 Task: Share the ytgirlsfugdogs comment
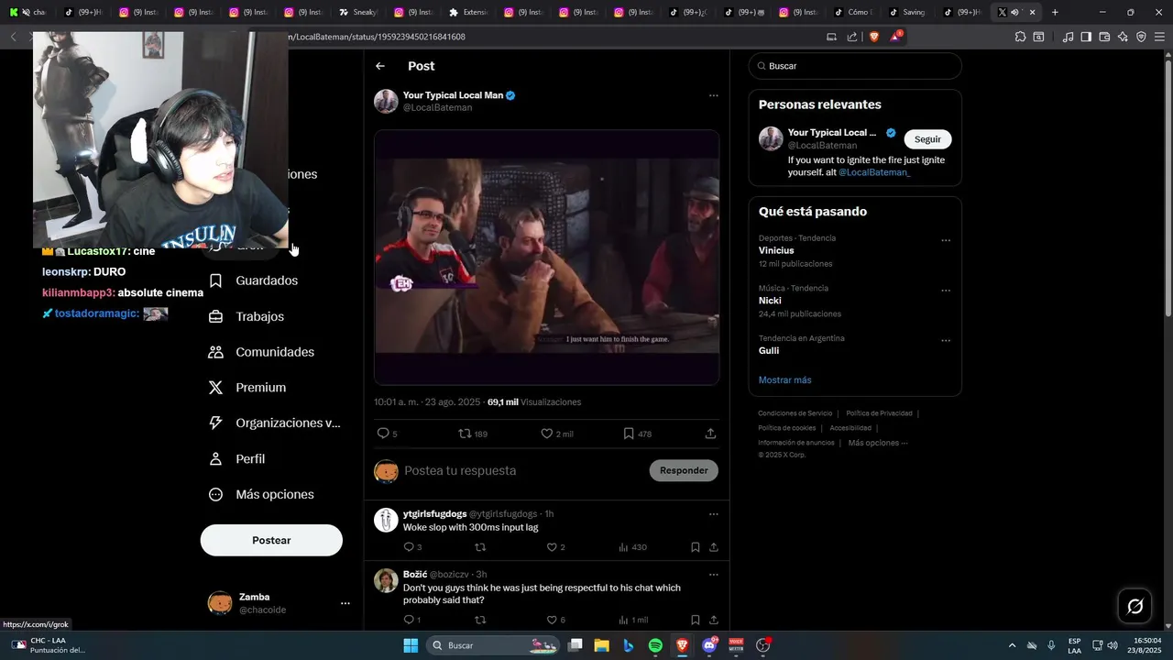tap(713, 547)
